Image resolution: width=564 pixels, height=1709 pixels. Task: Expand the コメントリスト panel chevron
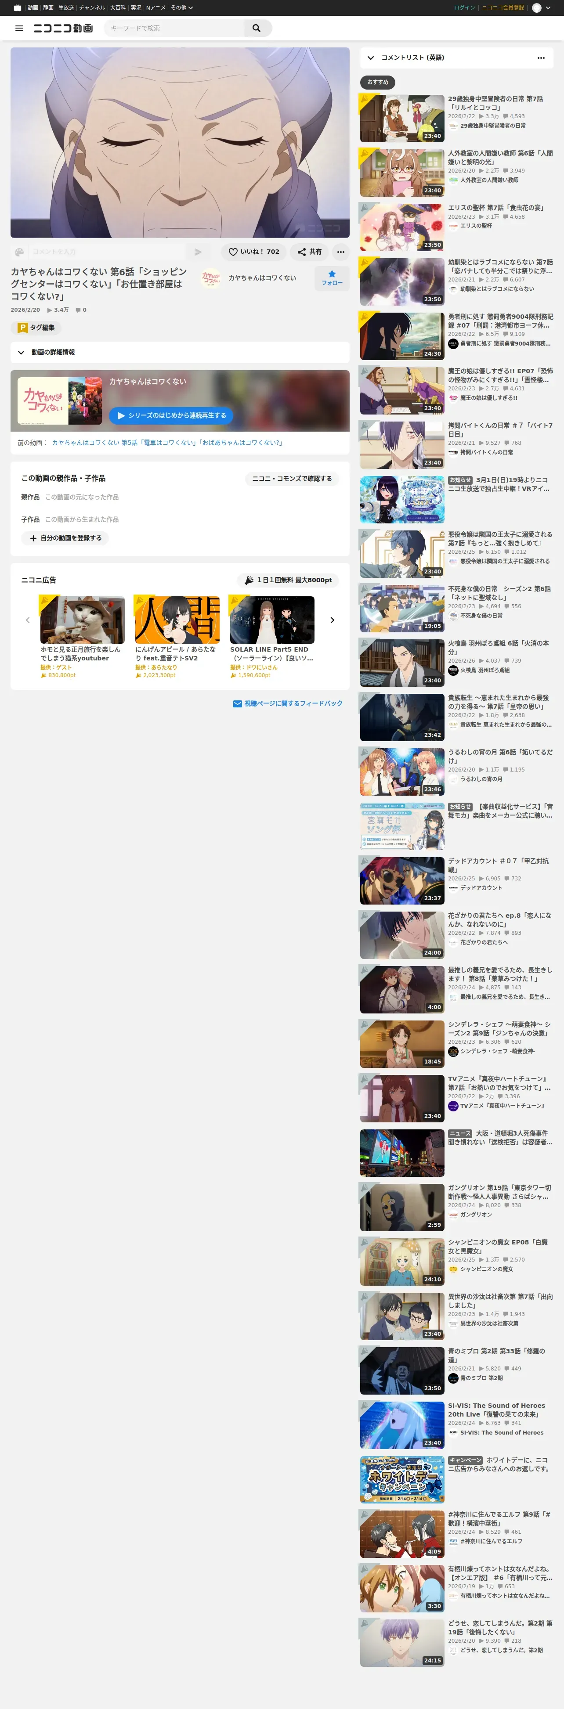(370, 58)
